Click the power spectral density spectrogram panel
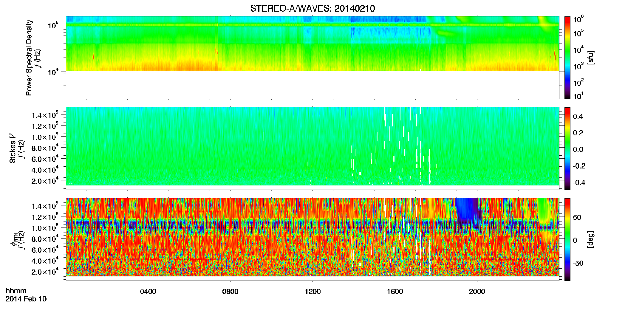625x322 pixels. (312, 58)
